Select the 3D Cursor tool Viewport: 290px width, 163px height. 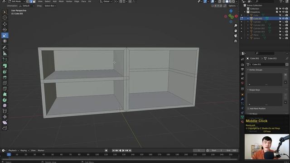click(x=5, y=18)
